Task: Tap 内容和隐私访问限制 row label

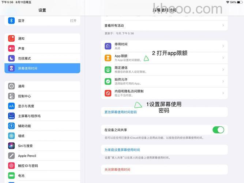Action: [129, 91]
